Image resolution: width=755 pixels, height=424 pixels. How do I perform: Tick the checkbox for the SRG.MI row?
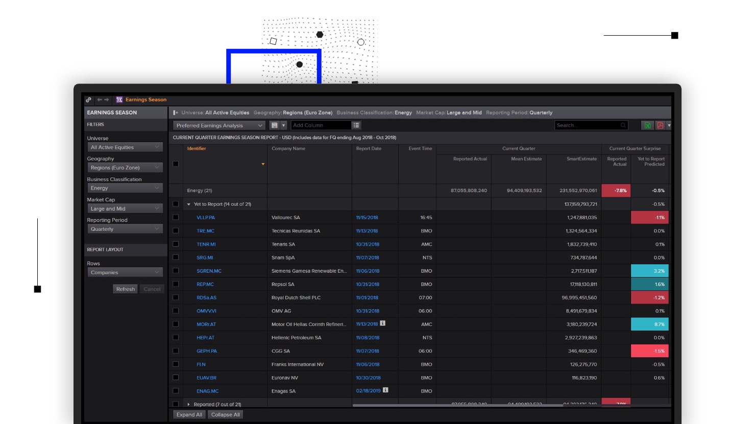(x=176, y=257)
